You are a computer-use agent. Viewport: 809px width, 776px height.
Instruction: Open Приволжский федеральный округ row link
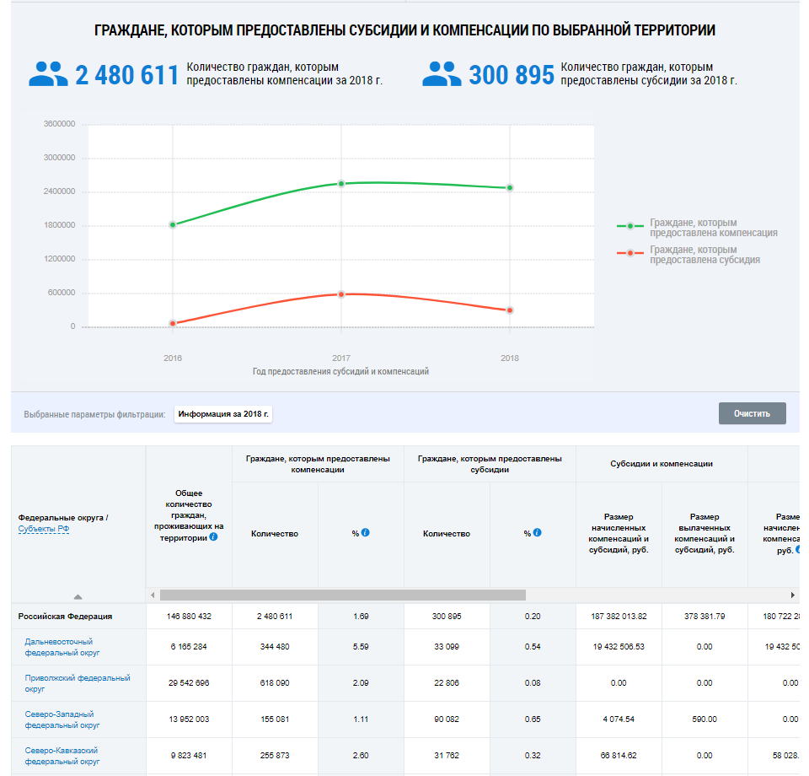coord(77,683)
